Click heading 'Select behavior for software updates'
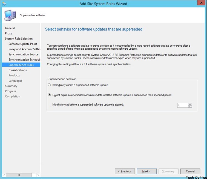This screenshot has width=207, height=180. click(x=94, y=29)
